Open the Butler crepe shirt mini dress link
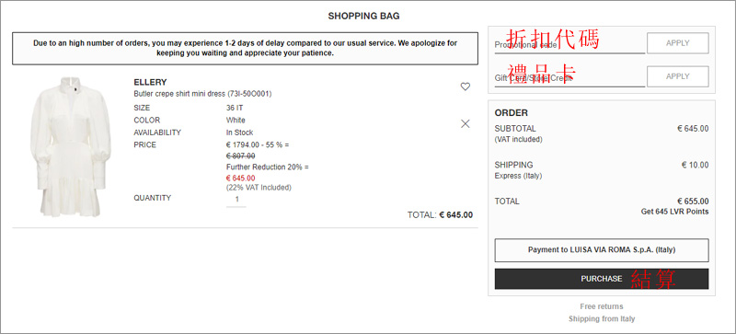Screen dimensions: 736x334 click(202, 94)
